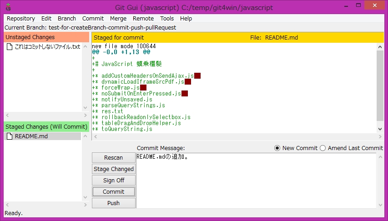Click the Sign Off button
This screenshot has width=388, height=221.
114,181
